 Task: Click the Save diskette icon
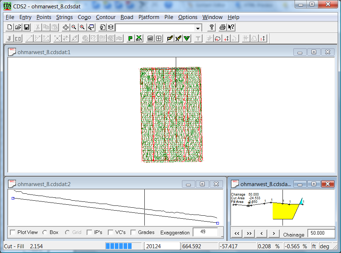[27, 27]
